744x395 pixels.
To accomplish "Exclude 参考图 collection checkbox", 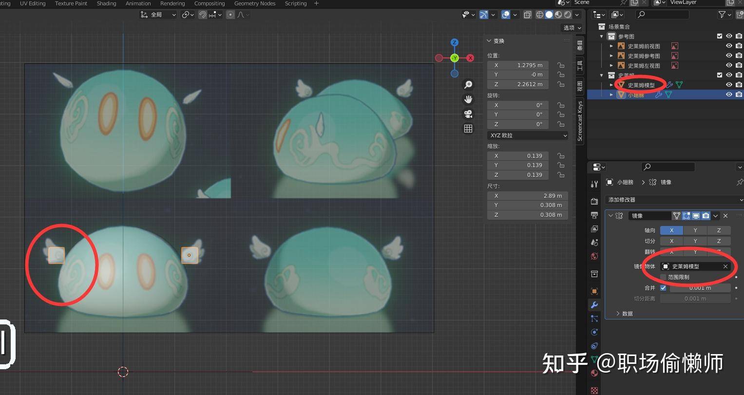I will [720, 36].
